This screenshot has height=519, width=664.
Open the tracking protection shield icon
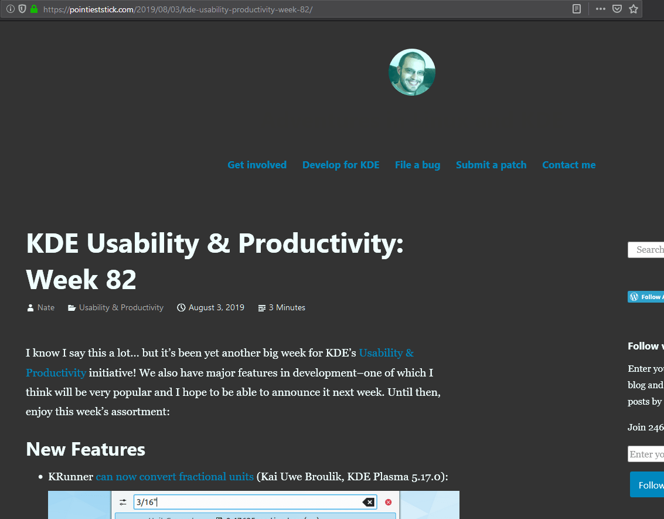[22, 9]
